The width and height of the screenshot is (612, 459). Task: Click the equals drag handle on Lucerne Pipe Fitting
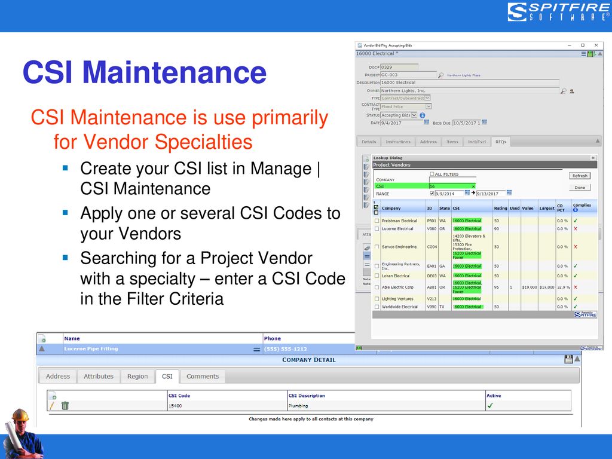[x=256, y=349]
